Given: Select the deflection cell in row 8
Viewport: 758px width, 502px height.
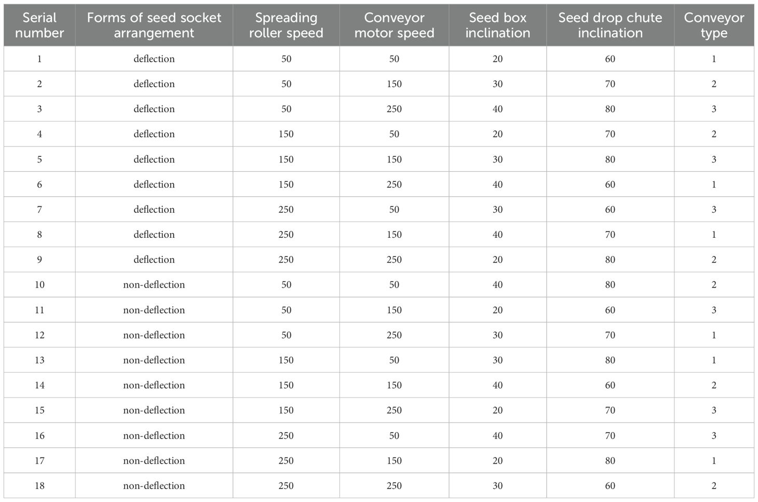Looking at the screenshot, I should click(x=154, y=235).
